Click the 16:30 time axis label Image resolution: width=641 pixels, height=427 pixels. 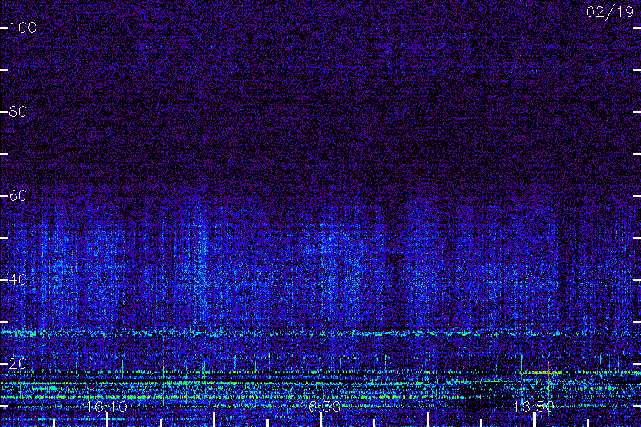pyautogui.click(x=320, y=406)
